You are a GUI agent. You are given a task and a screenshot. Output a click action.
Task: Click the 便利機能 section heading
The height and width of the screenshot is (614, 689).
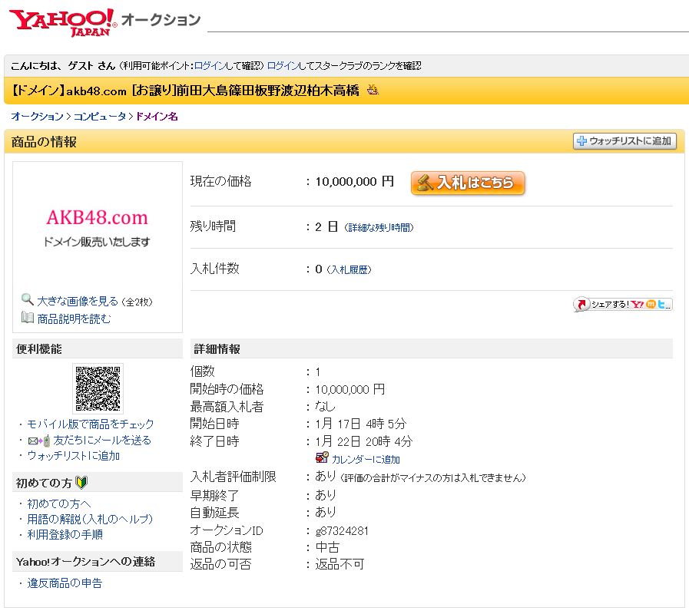pos(39,349)
